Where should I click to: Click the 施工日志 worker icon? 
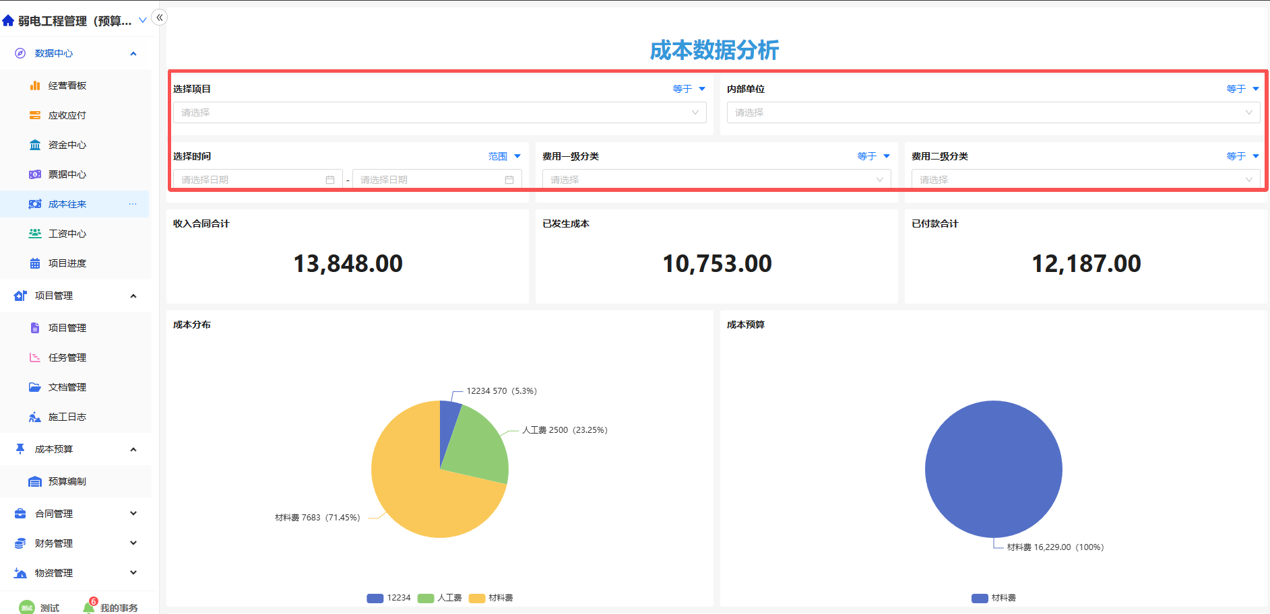coord(35,417)
